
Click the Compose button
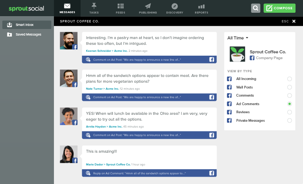click(x=279, y=8)
